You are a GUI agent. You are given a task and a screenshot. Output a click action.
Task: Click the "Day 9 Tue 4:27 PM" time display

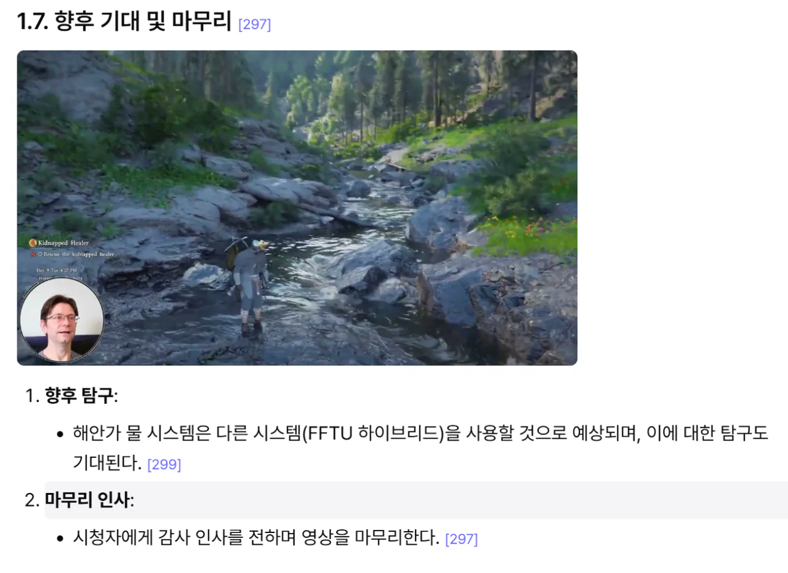[x=57, y=270]
